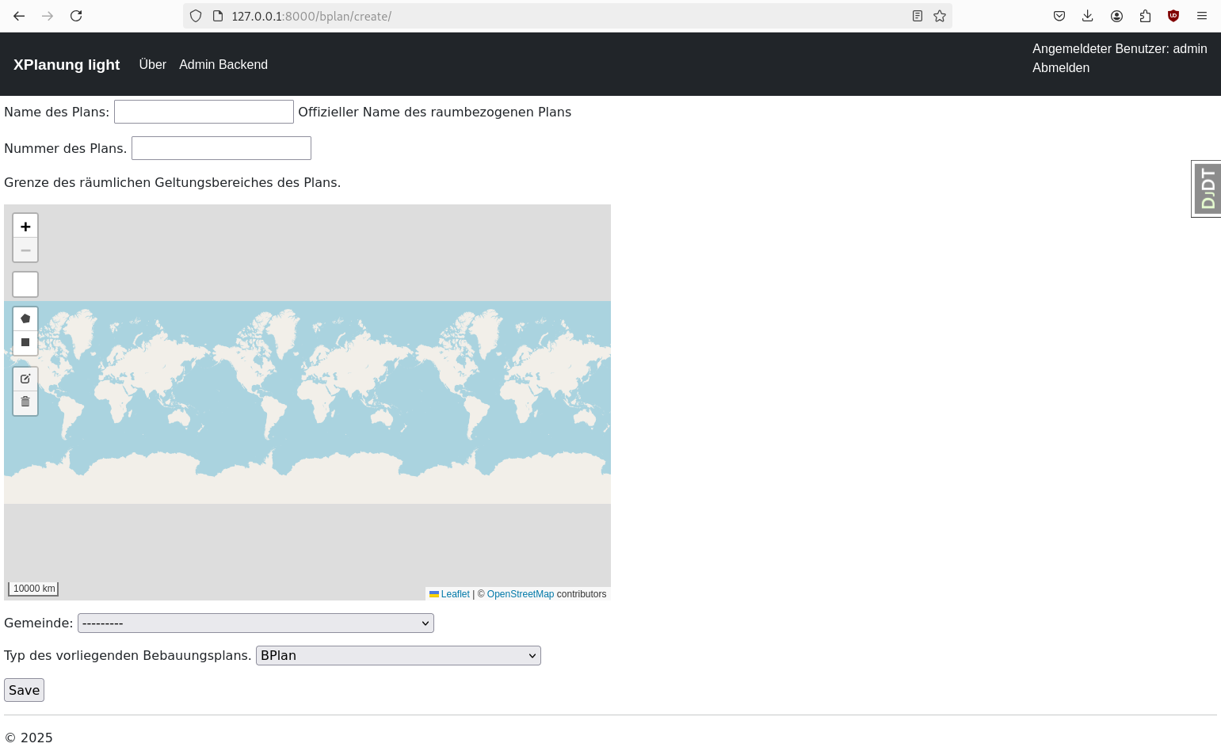Viewport: 1221px width, 751px height.
Task: Open the uBlock Origin extension
Action: tap(1173, 16)
